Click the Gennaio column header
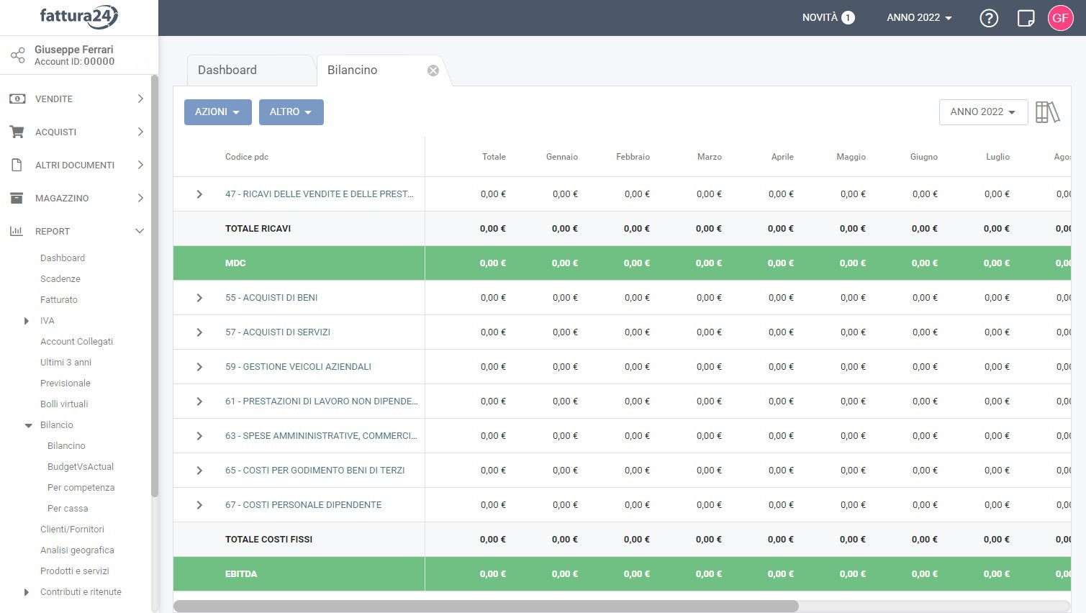 562,157
